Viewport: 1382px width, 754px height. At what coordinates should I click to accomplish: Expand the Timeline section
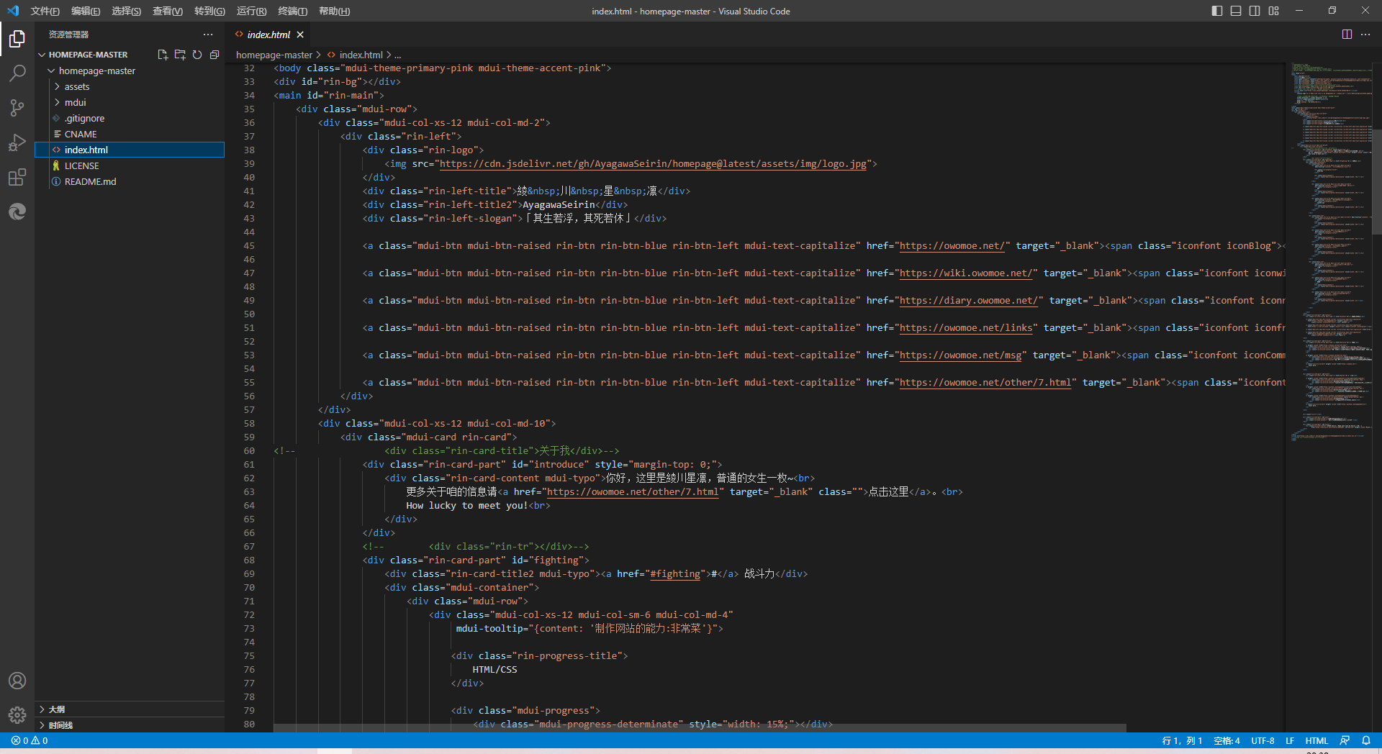click(130, 725)
